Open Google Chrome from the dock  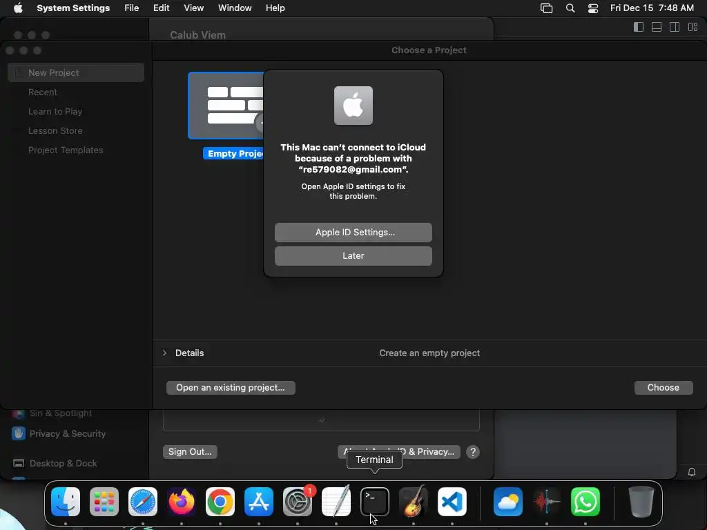point(220,502)
